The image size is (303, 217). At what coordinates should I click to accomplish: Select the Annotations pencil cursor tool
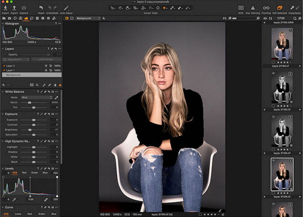[187, 8]
